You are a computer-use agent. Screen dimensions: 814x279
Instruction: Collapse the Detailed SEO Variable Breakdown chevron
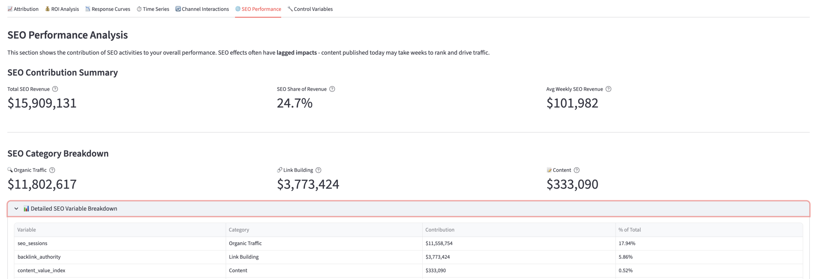[16, 208]
